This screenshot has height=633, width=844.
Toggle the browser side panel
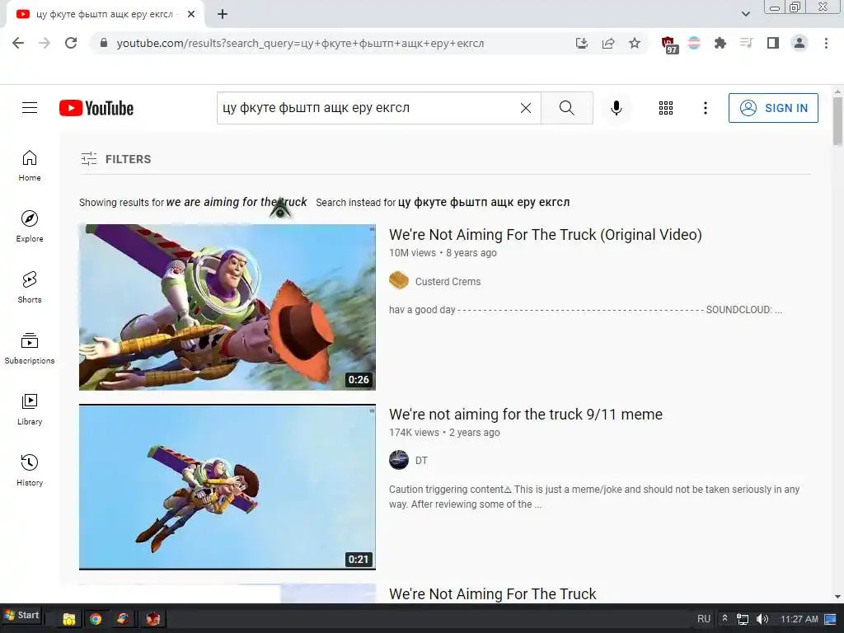pyautogui.click(x=773, y=43)
